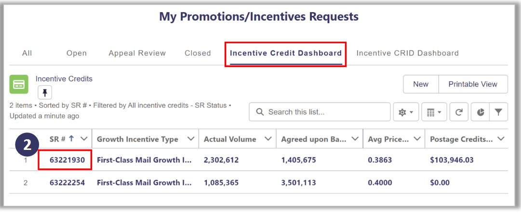Expand Postage Credits column menu
Image resolution: width=521 pixels, height=214 pixels.
coord(500,139)
